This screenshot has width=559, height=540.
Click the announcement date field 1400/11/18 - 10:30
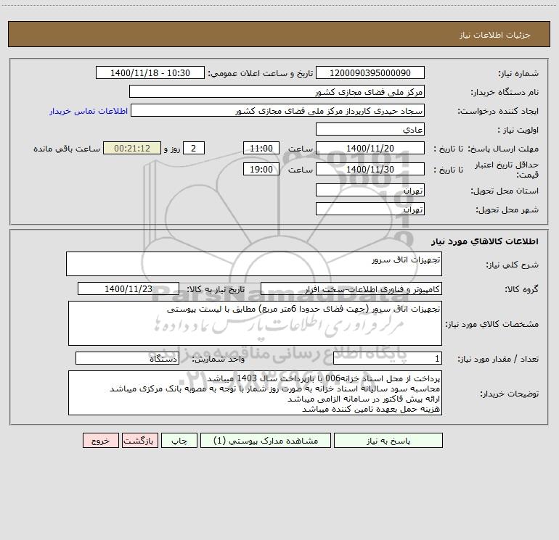[150, 72]
